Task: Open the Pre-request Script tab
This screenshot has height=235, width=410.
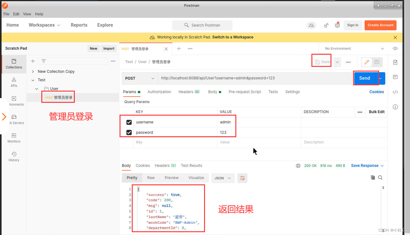Action: 245,92
